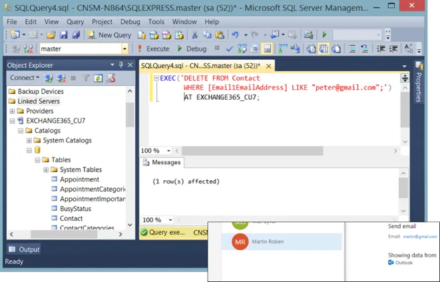The width and height of the screenshot is (440, 282).
Task: Open the Window menu
Action: click(x=184, y=21)
